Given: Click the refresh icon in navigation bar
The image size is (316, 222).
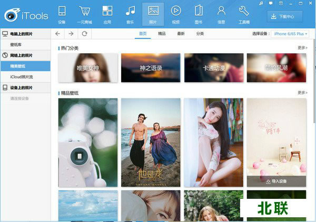Looking at the screenshot, I should point(84,34).
